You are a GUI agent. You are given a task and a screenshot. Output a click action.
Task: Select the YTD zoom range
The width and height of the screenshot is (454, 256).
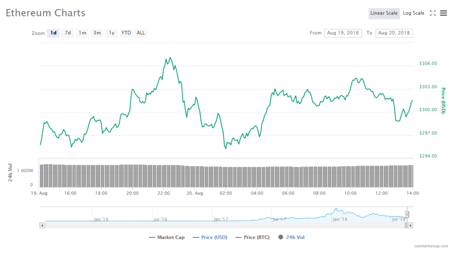pos(126,33)
